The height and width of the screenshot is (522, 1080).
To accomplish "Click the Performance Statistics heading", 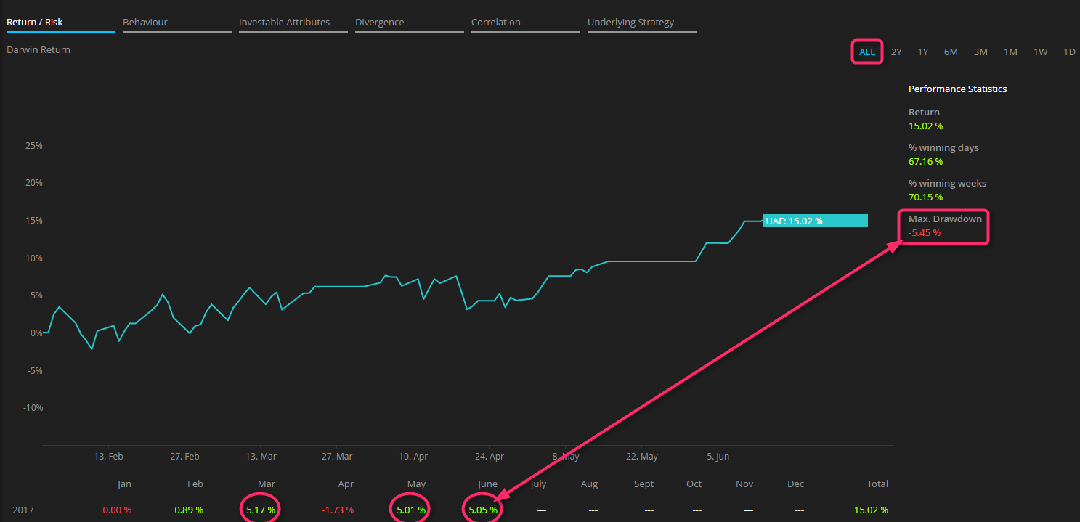I will pos(958,89).
